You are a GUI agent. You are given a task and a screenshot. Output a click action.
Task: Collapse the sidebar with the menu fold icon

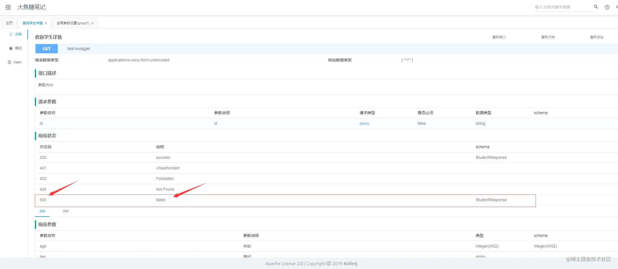click(8, 7)
